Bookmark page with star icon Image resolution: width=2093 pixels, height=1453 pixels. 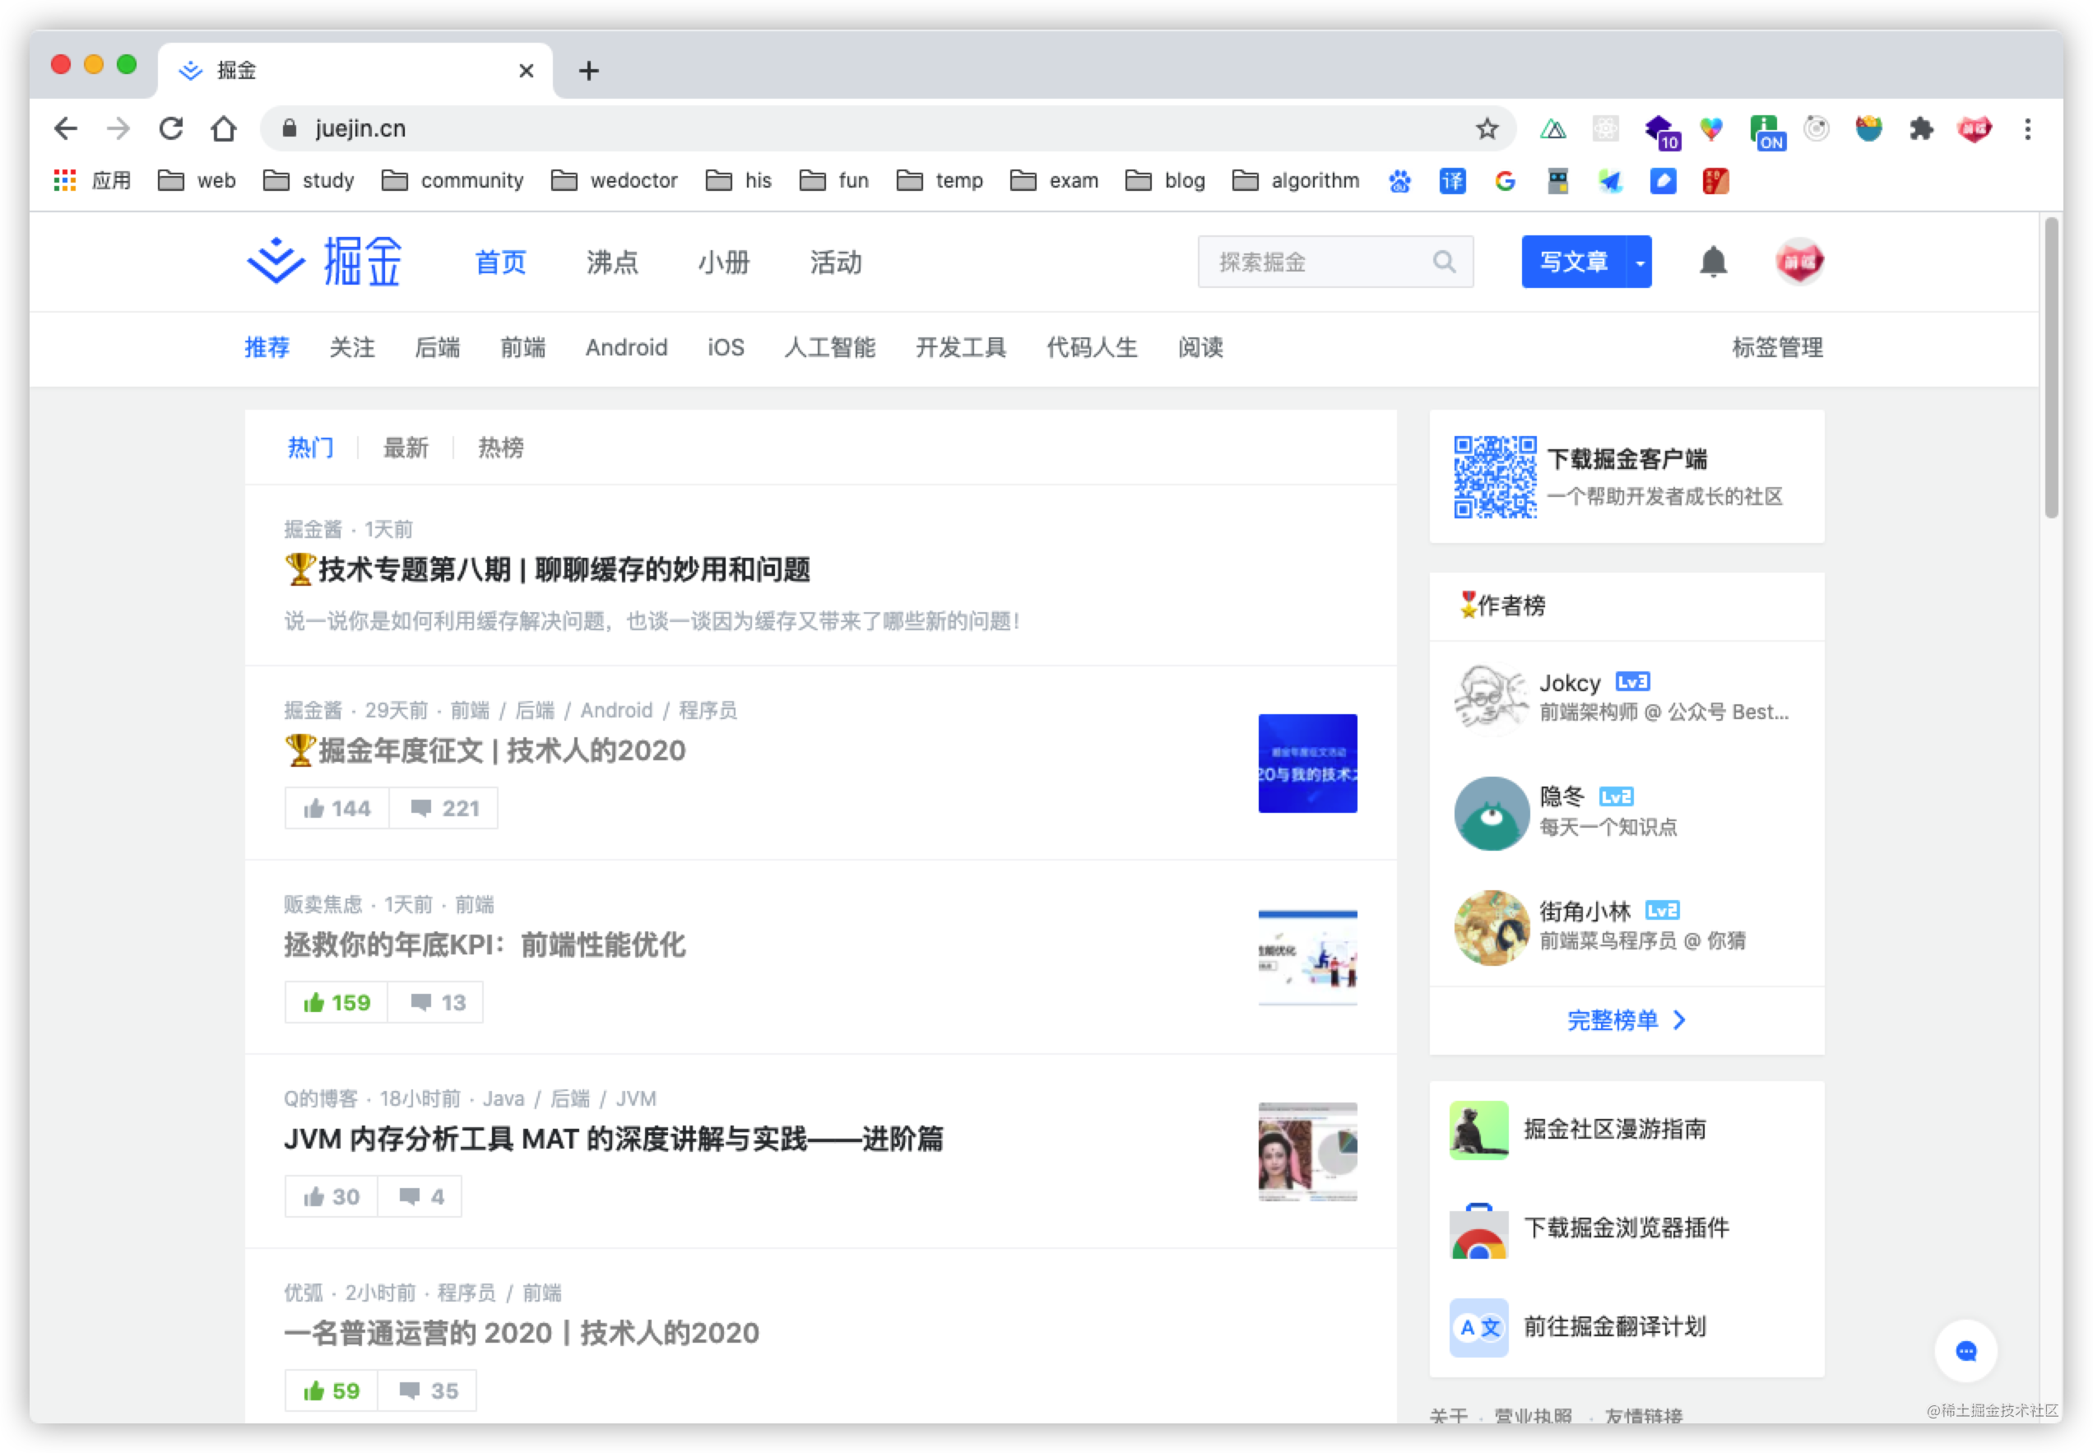[x=1486, y=128]
